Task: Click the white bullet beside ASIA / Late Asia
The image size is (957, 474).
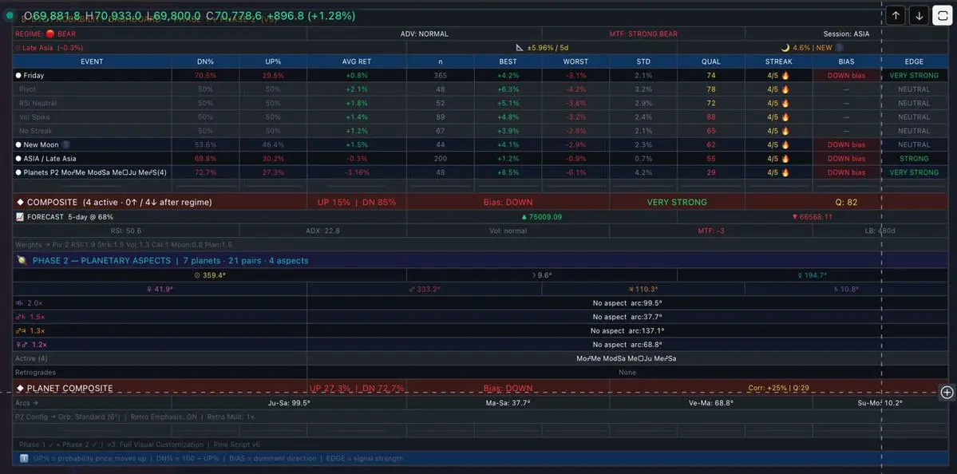Action: click(x=18, y=159)
